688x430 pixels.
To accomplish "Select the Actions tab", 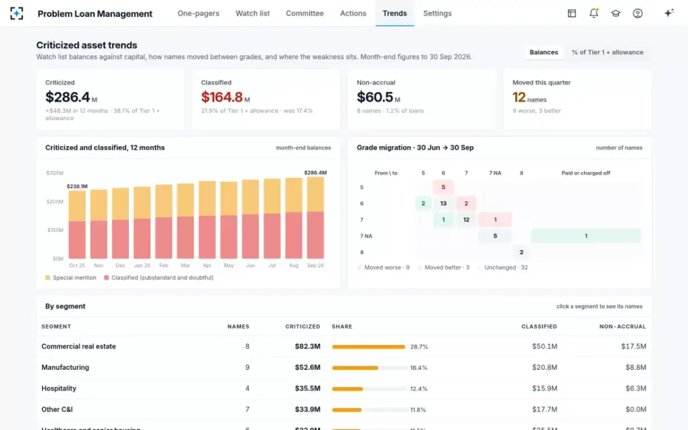I will pos(353,13).
